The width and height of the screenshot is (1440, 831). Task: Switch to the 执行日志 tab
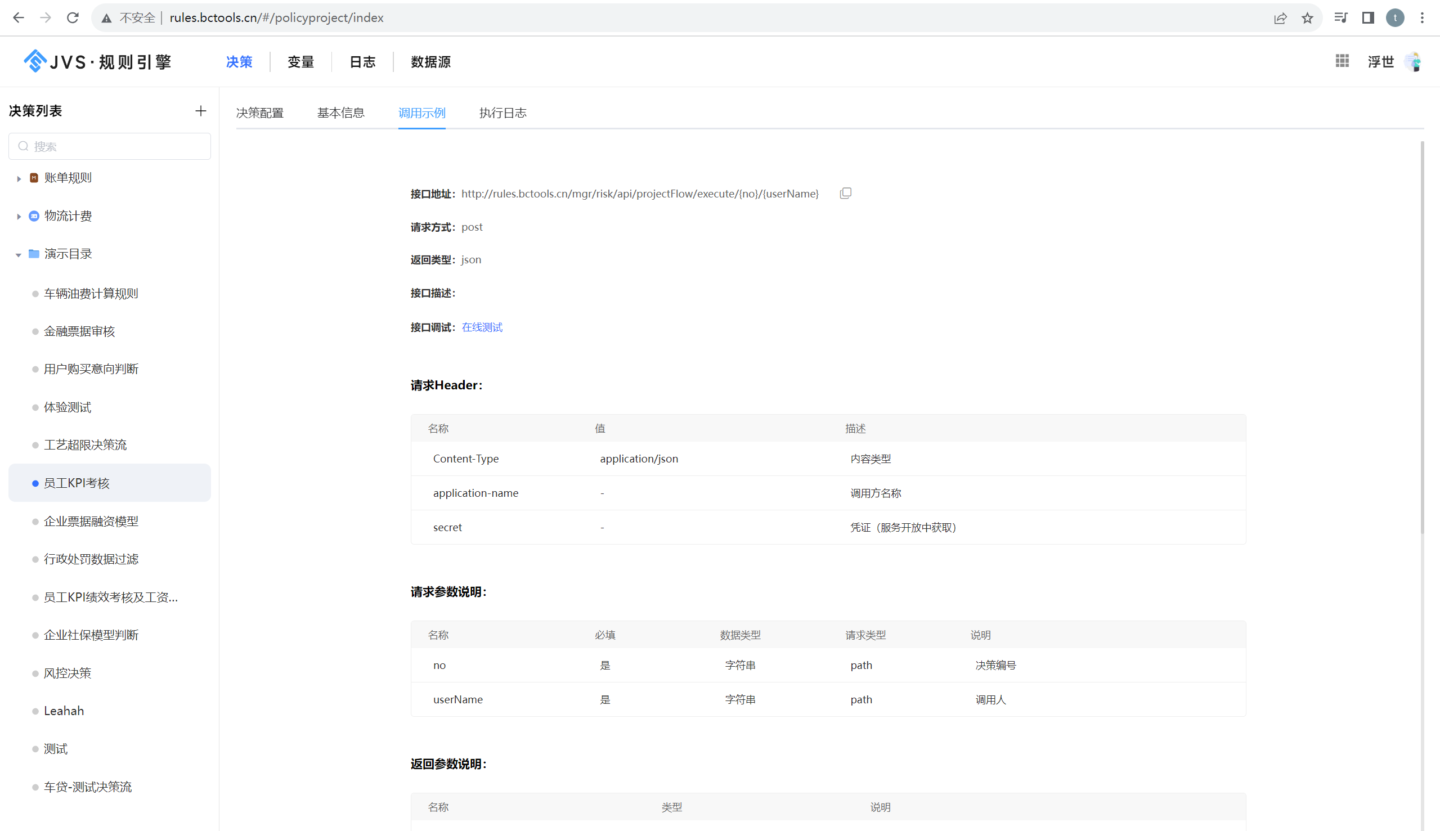pos(503,113)
